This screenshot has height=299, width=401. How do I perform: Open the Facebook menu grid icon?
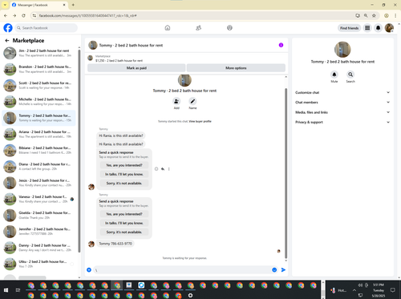tap(367, 28)
